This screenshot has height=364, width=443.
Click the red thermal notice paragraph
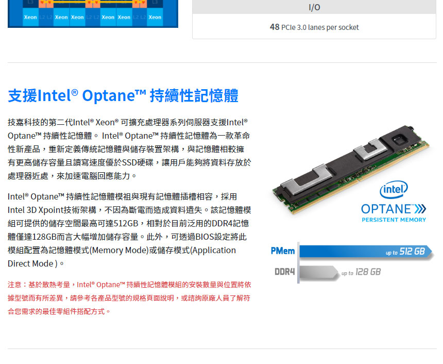click(129, 298)
